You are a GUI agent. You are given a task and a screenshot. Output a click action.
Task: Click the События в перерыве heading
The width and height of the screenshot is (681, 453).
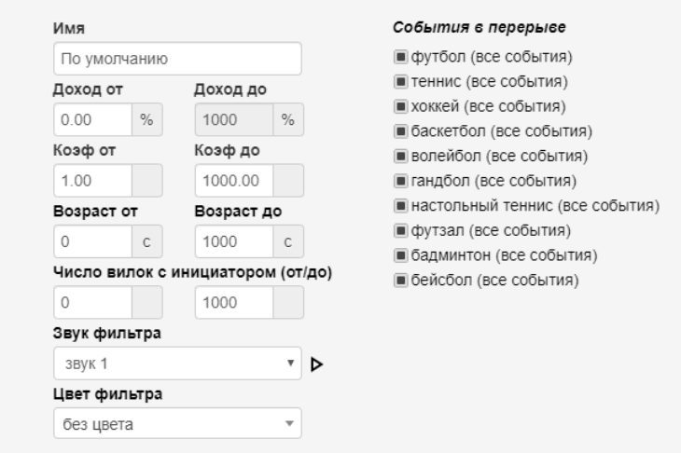pos(479,27)
